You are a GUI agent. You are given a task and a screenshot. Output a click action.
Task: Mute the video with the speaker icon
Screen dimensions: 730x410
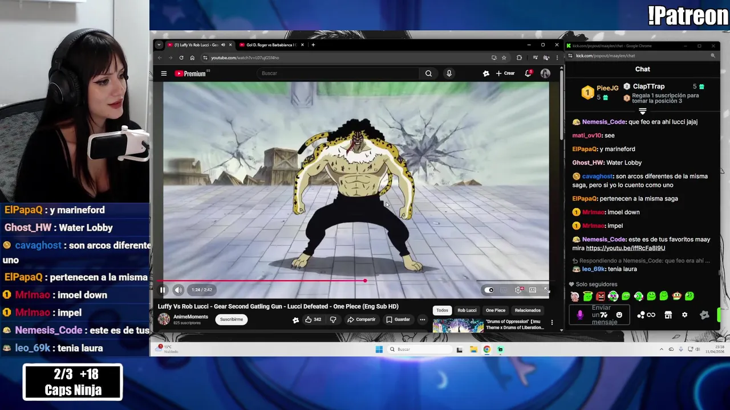pyautogui.click(x=179, y=290)
